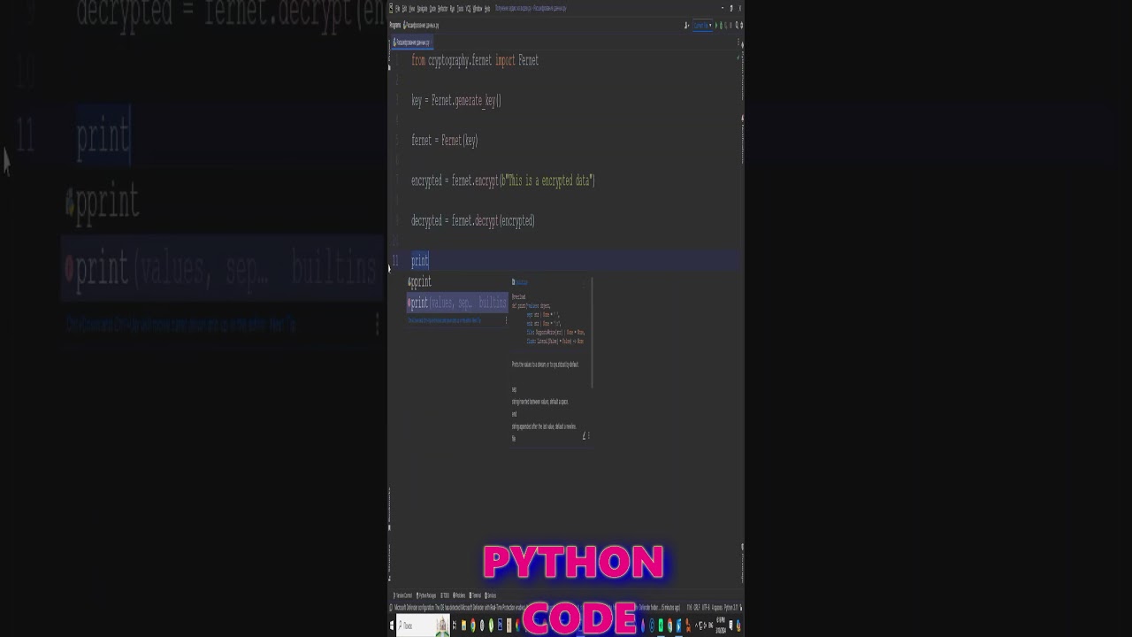Image resolution: width=1132 pixels, height=637 pixels.
Task: Click the print text on line 11
Action: 420,260
